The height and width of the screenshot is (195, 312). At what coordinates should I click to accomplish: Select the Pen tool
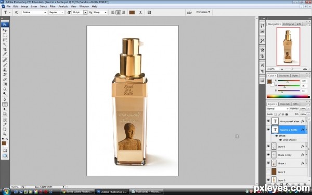5,99
